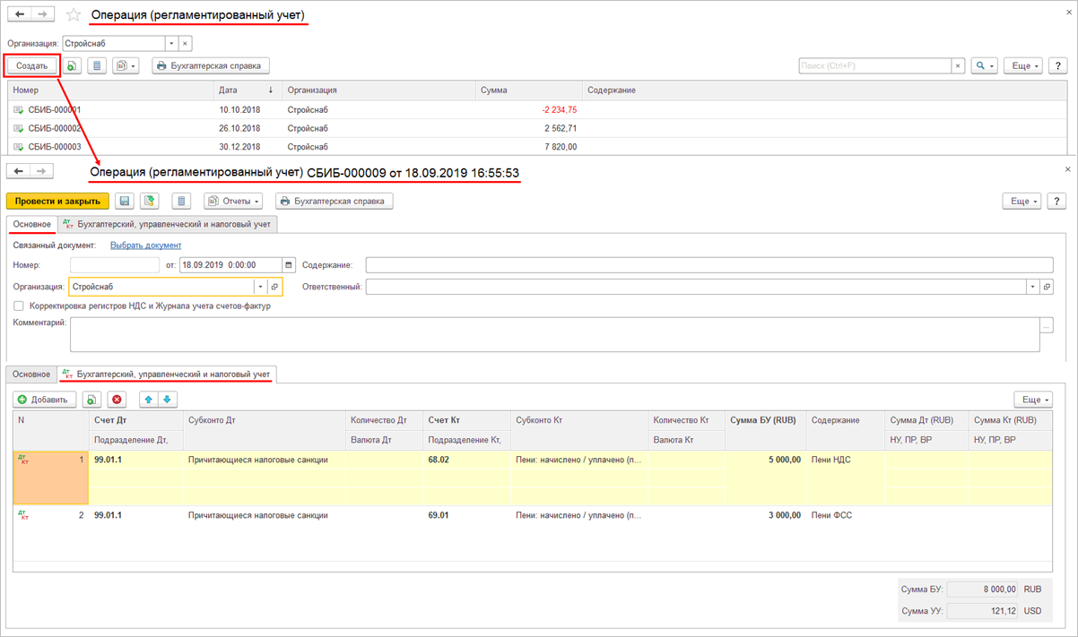Screen dimensions: 1078x637
Task: Open the Еще menu above the postings table
Action: (1033, 400)
